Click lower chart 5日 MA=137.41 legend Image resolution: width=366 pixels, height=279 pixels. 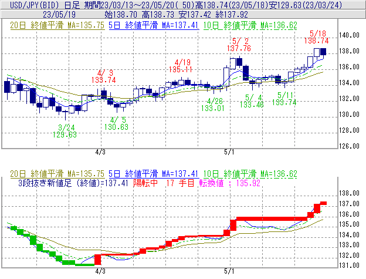(154, 174)
